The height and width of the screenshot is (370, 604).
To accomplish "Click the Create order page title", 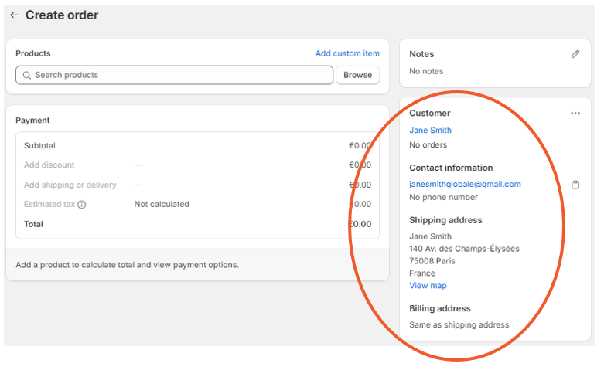I will tap(62, 15).
